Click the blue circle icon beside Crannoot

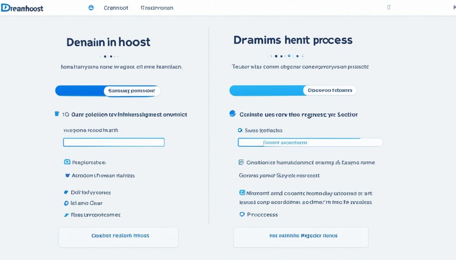pos(91,8)
